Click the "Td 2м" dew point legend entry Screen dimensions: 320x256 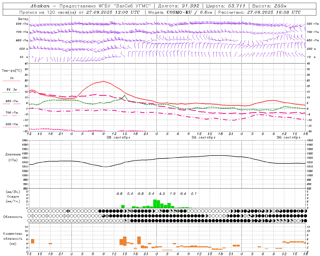coord(12,89)
